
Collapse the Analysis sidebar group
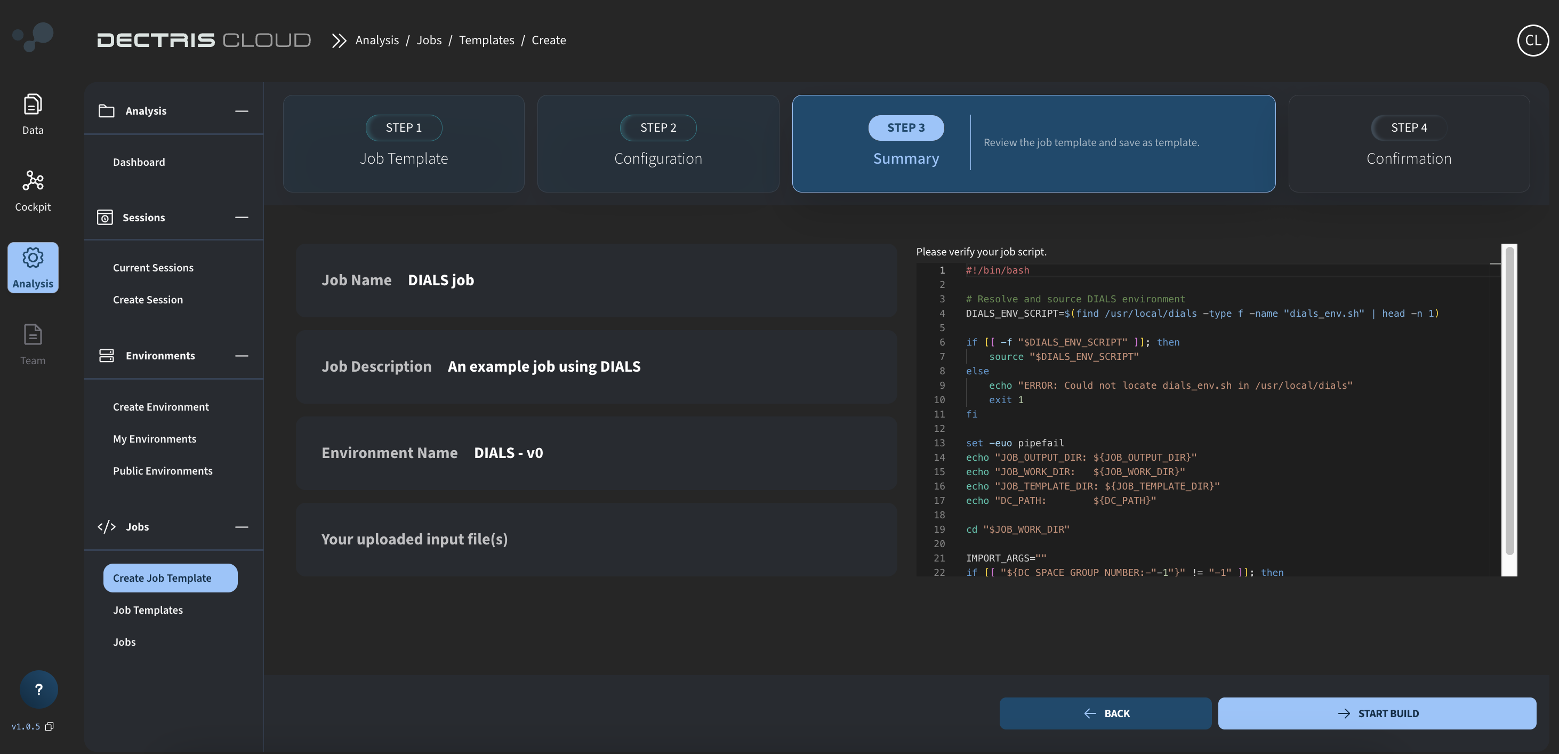242,111
